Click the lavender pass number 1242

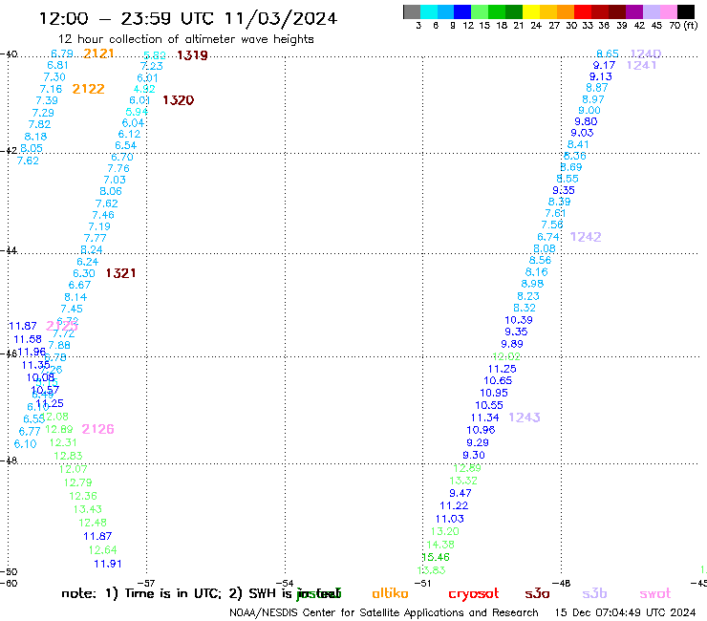pos(586,237)
